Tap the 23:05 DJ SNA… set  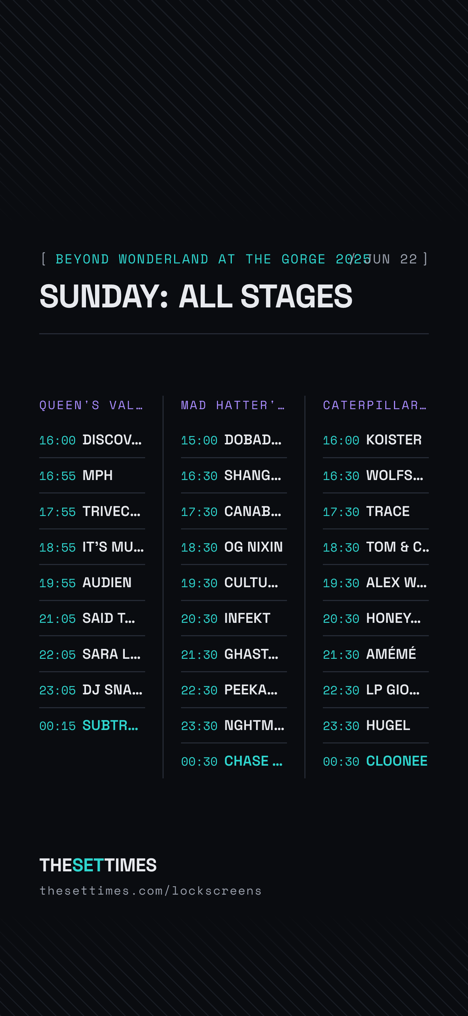[92, 690]
